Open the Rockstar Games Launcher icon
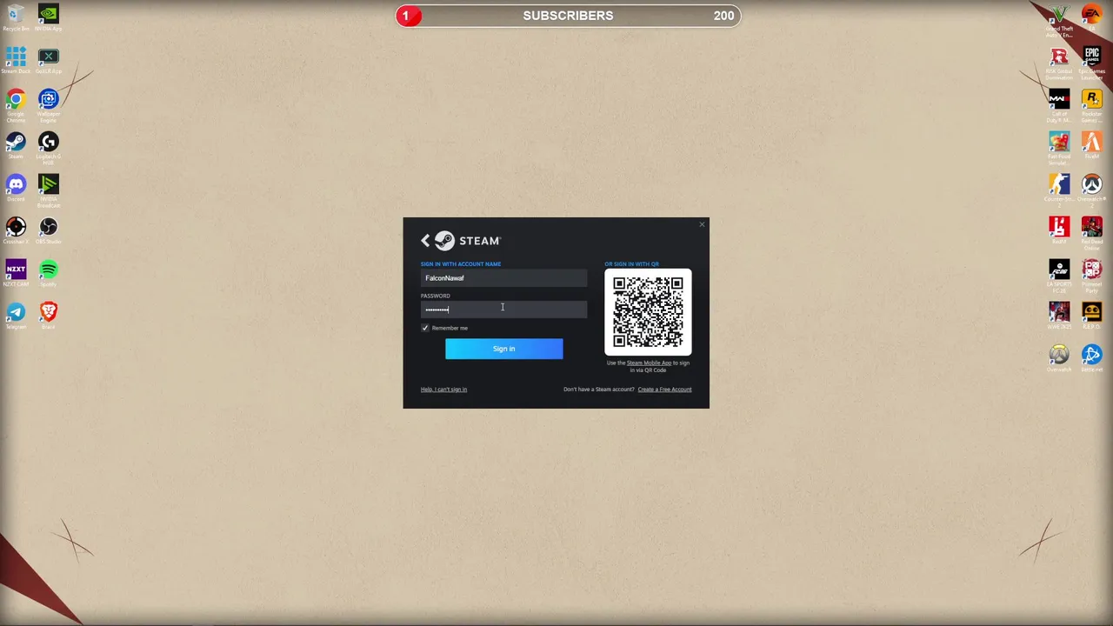Image resolution: width=1113 pixels, height=626 pixels. point(1092,104)
